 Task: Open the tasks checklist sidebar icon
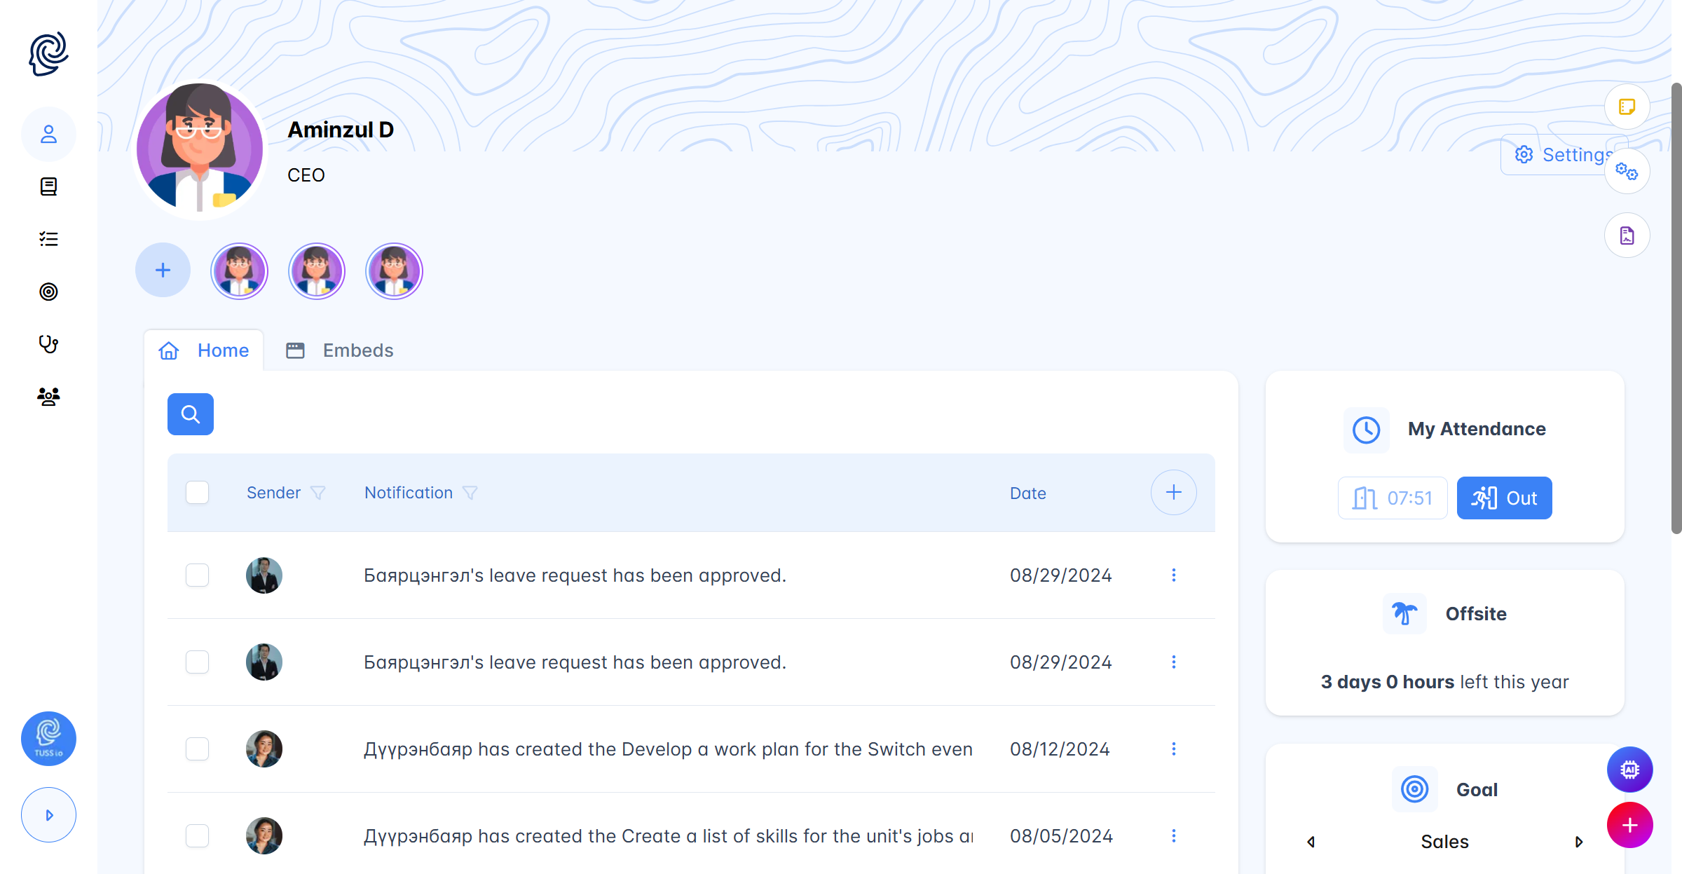click(48, 239)
